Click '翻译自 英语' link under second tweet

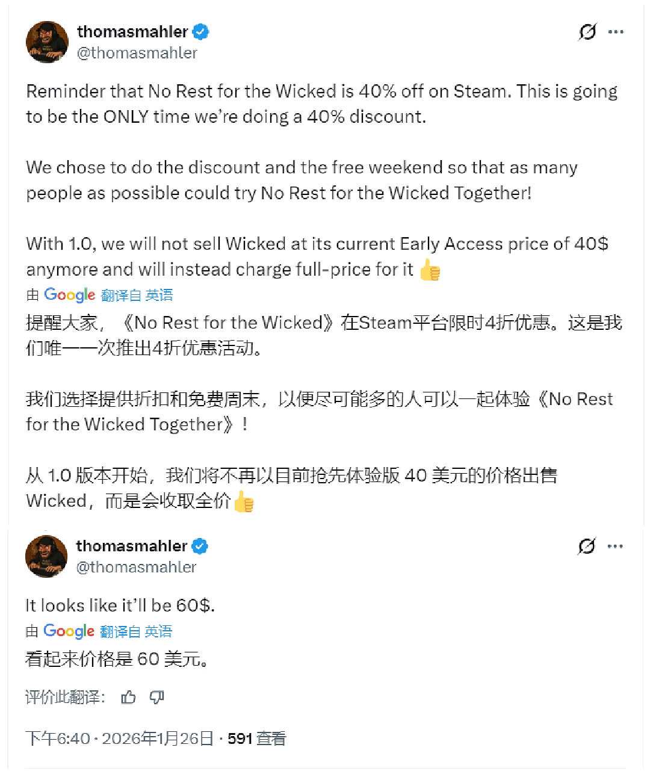136,631
